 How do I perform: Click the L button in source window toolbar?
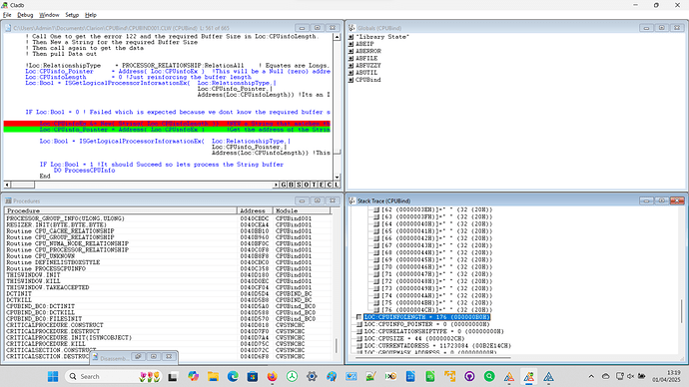(x=337, y=185)
